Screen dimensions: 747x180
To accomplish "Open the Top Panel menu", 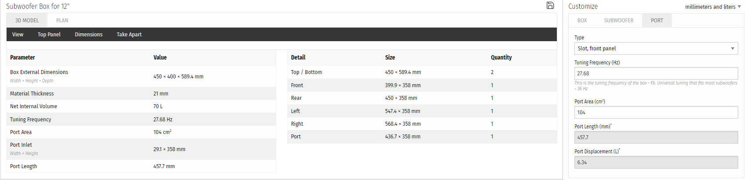I will pos(49,35).
